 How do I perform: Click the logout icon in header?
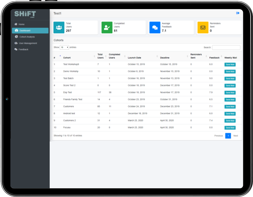tap(238, 13)
